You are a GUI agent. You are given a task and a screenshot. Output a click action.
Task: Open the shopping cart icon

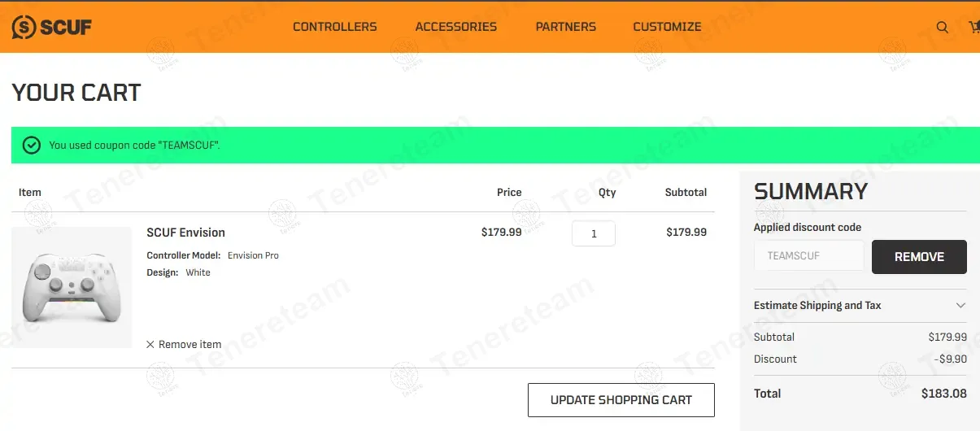pyautogui.click(x=974, y=27)
